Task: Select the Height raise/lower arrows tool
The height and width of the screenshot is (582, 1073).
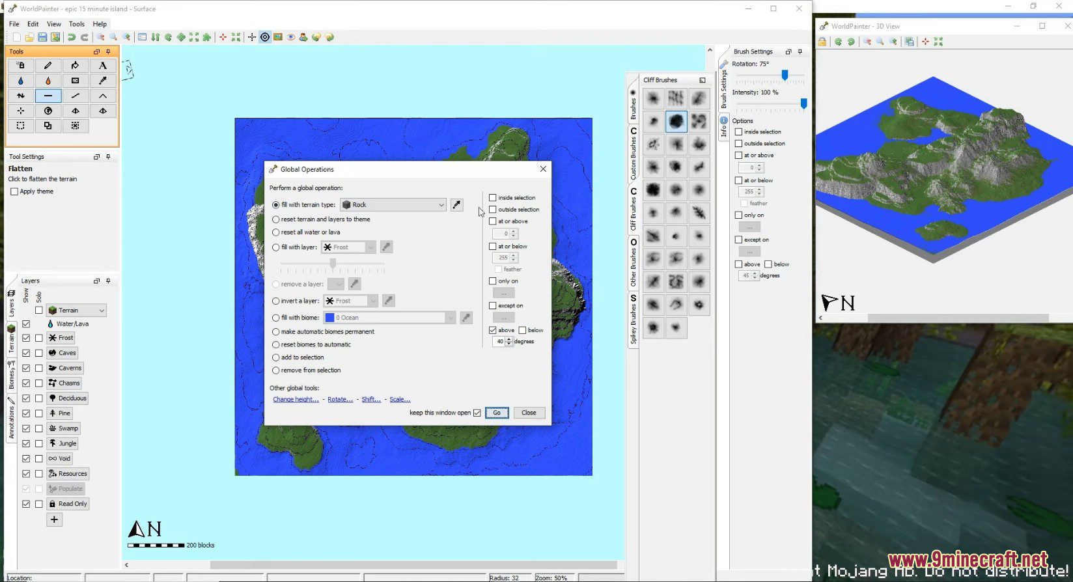Action: pos(21,96)
